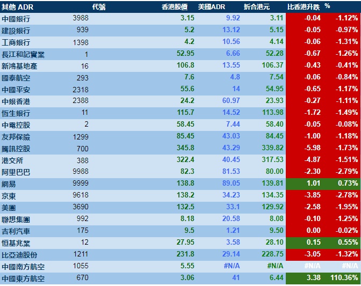361x286 pixels.
Task: Click the -2.79% change cell
Action: tap(346, 172)
